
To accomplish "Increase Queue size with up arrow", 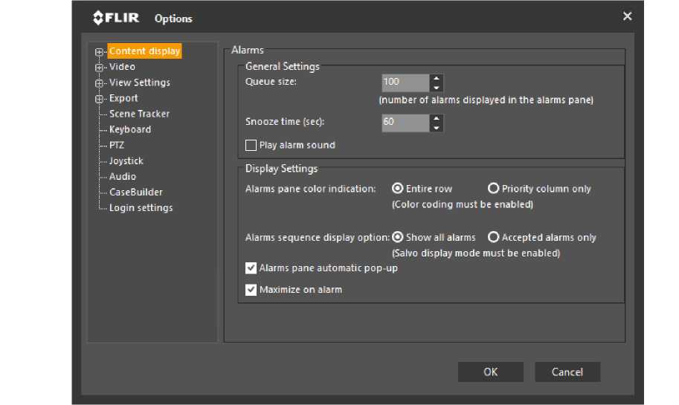I will pyautogui.click(x=437, y=78).
